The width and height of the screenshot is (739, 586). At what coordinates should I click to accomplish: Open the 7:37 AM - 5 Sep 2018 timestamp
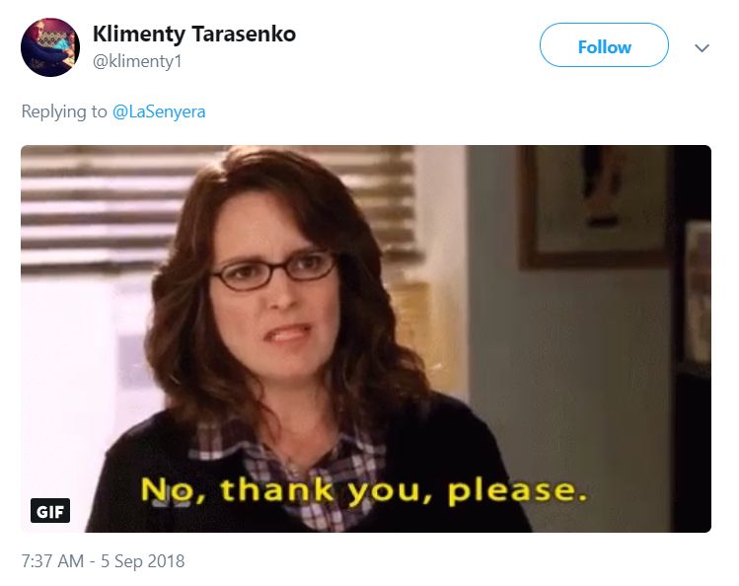coord(103,561)
